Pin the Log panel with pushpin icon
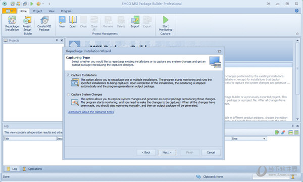Screen dimensions: 303x182 coord(293,126)
